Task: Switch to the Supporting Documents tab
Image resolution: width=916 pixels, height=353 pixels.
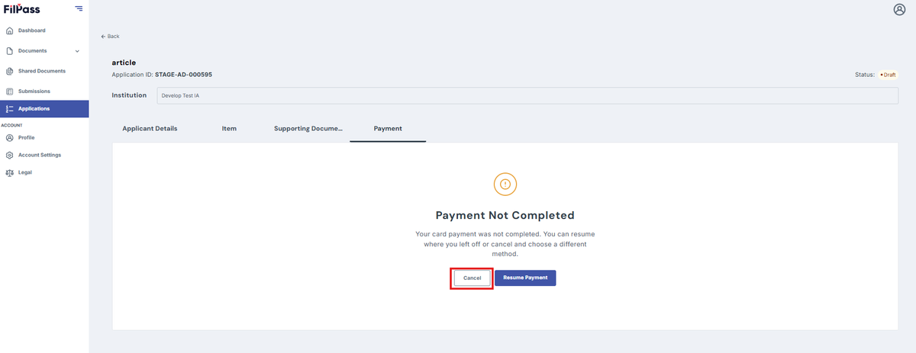Action: point(308,129)
